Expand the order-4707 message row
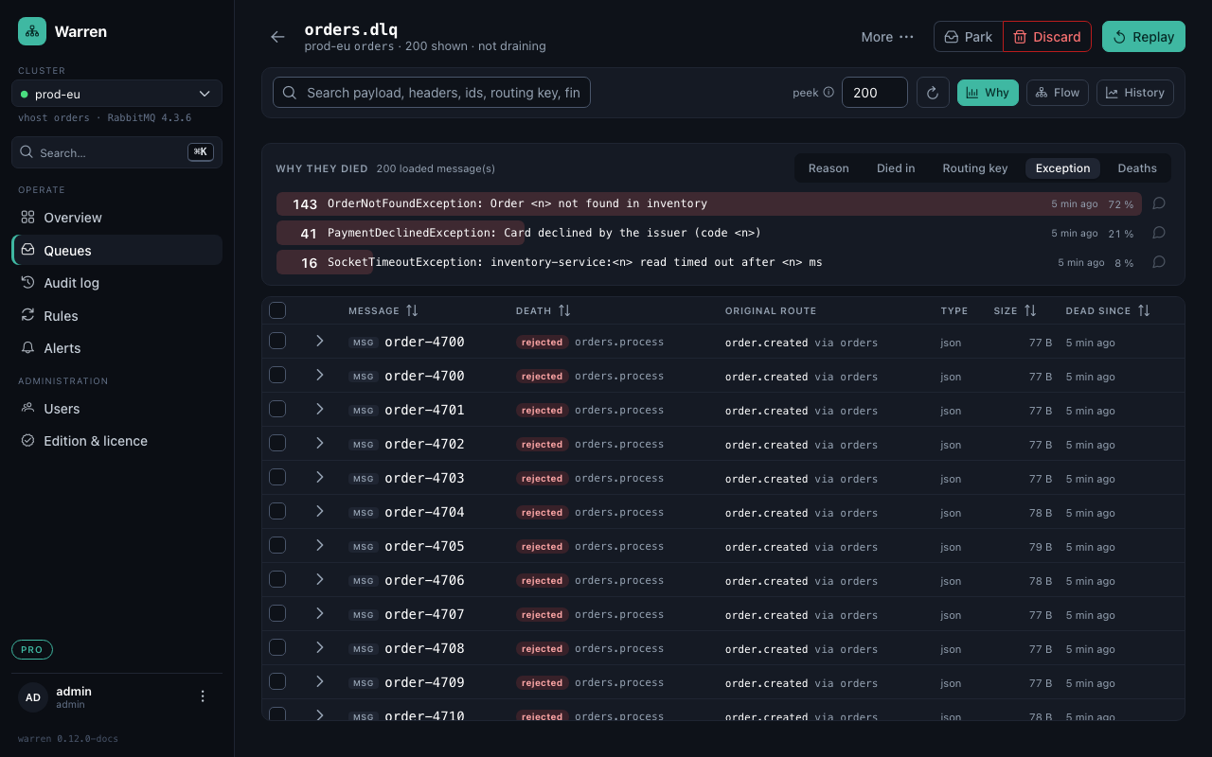Image resolution: width=1212 pixels, height=757 pixels. pyautogui.click(x=320, y=613)
